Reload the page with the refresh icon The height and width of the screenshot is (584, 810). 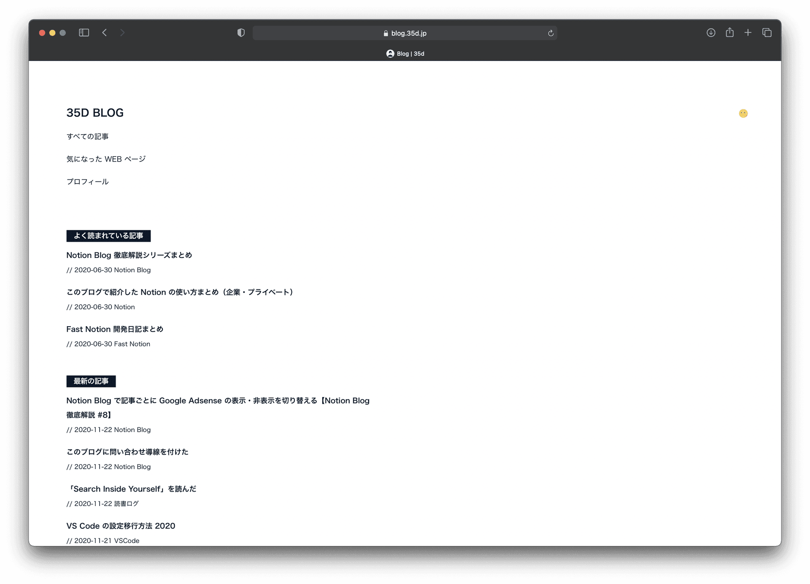click(551, 33)
